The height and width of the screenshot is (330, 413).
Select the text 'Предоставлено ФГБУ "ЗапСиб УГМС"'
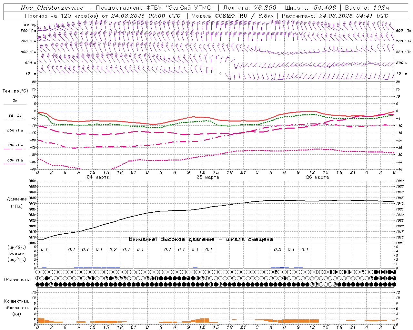coord(155,8)
